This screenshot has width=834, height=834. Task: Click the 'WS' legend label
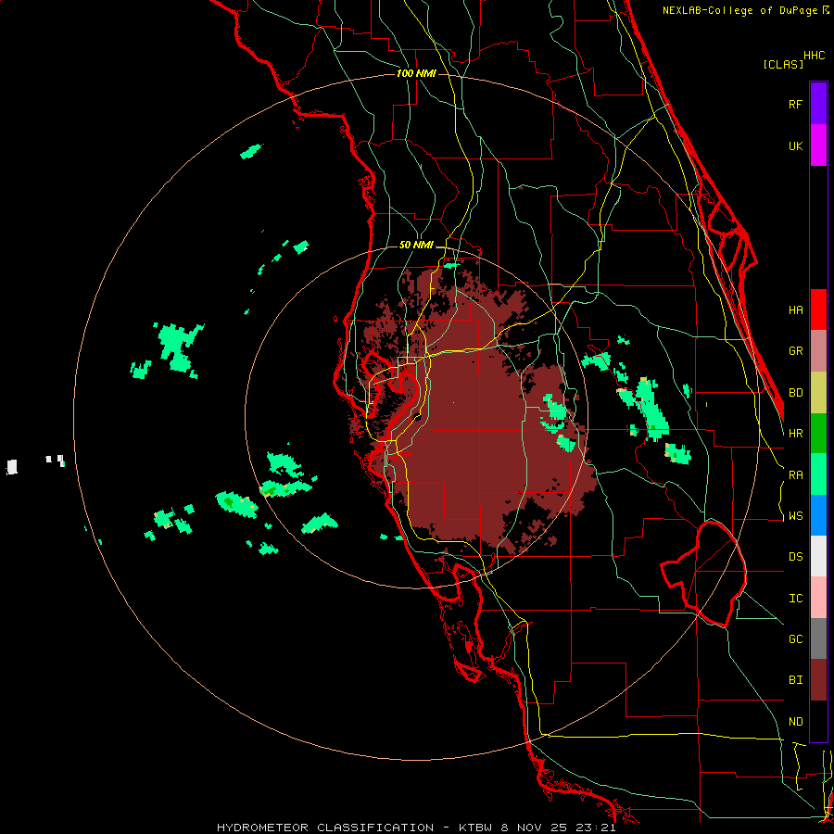[x=795, y=516]
